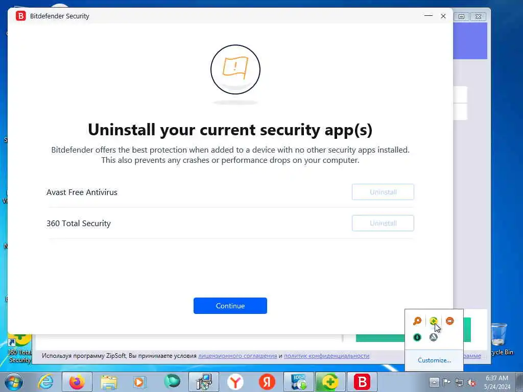Viewport: 523px width, 392px height.
Task: Open the privacy policy link in ZipSoft window
Action: (326, 356)
